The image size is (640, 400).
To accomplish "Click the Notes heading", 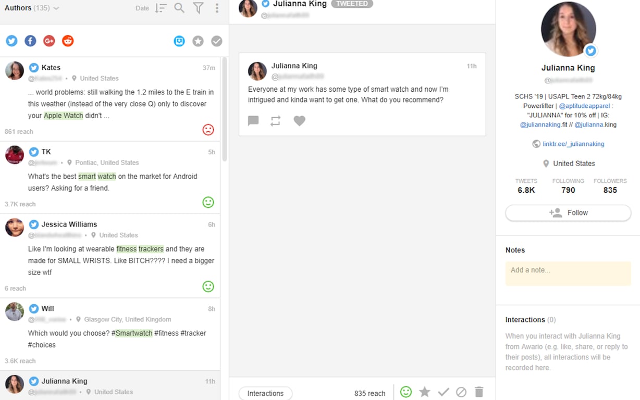I will 515,250.
